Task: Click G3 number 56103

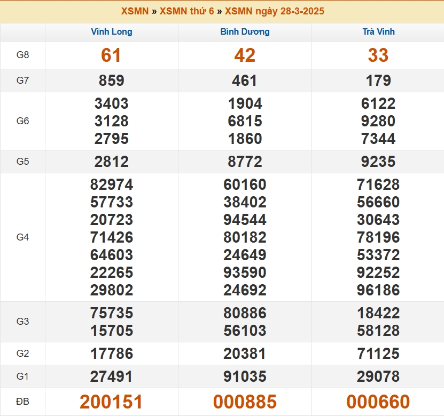Action: click(245, 331)
